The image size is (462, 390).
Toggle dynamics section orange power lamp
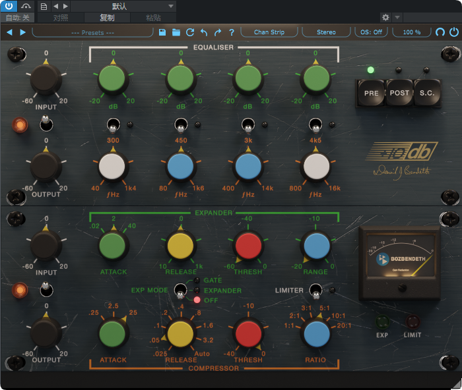pyautogui.click(x=20, y=291)
